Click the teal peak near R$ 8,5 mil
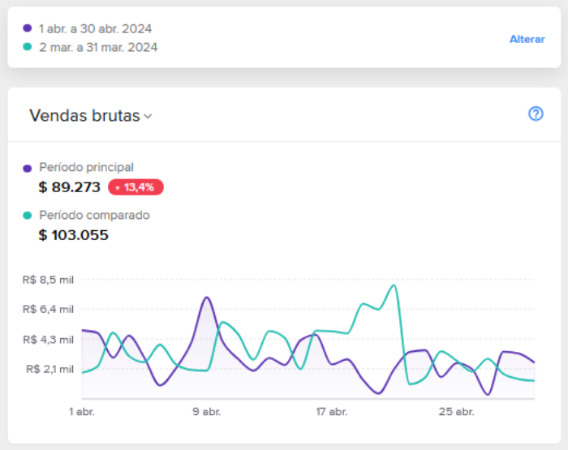The height and width of the screenshot is (450, 568). pos(394,285)
